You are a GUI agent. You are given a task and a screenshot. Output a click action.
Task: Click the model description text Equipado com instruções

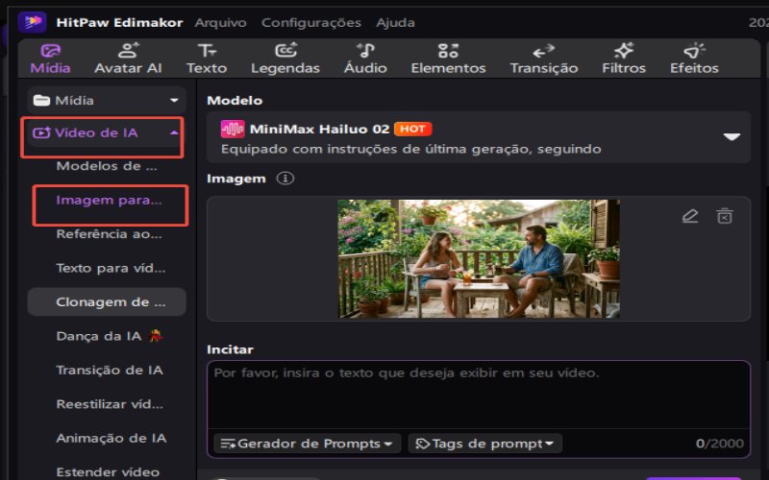tap(411, 149)
